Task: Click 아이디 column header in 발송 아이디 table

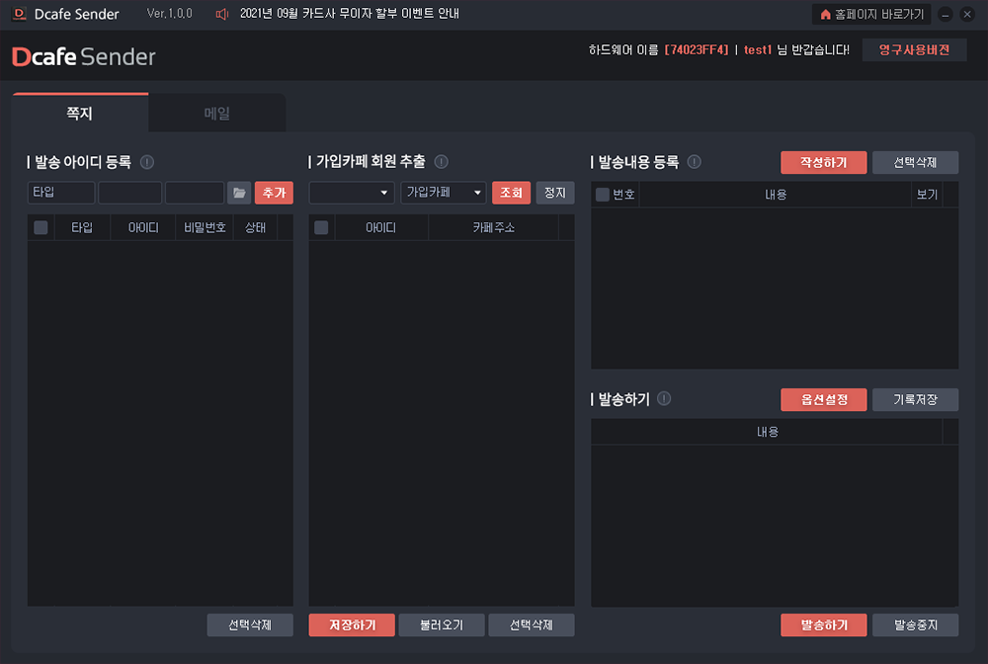Action: [x=143, y=227]
